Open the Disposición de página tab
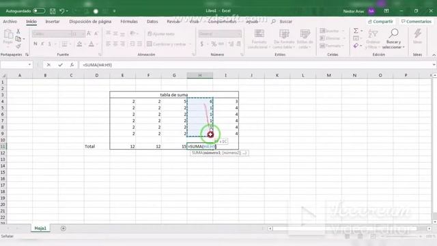Viewport: 437px width, 246px height. pyautogui.click(x=90, y=21)
